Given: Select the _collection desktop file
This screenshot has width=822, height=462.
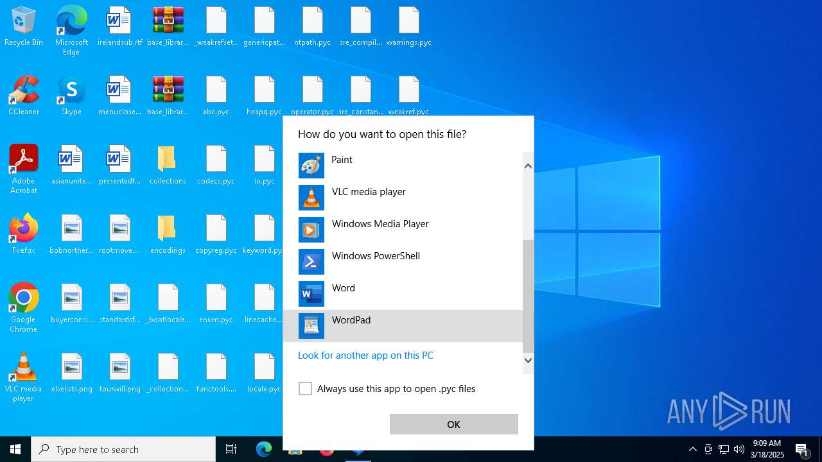Looking at the screenshot, I should [x=168, y=373].
